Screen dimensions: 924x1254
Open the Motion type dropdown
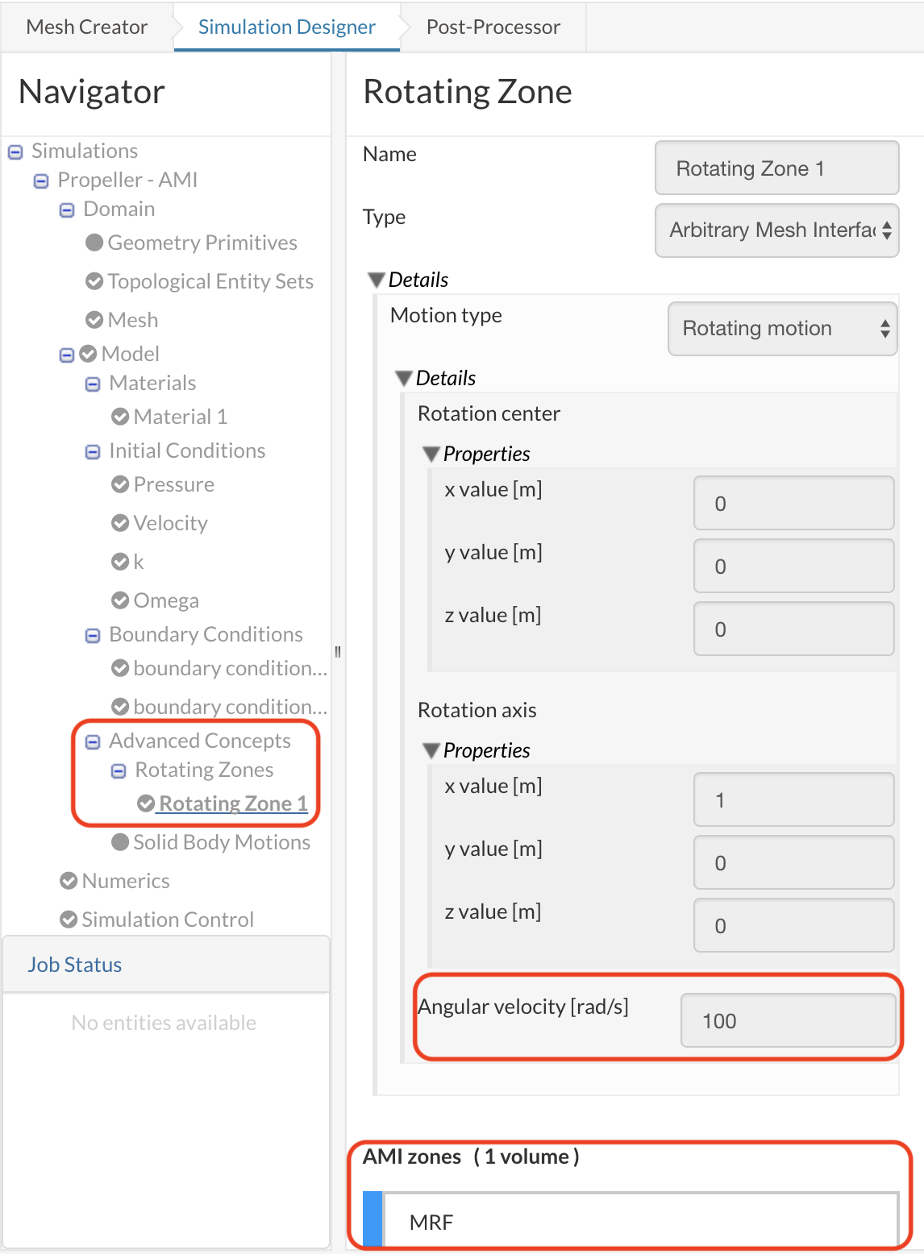782,329
